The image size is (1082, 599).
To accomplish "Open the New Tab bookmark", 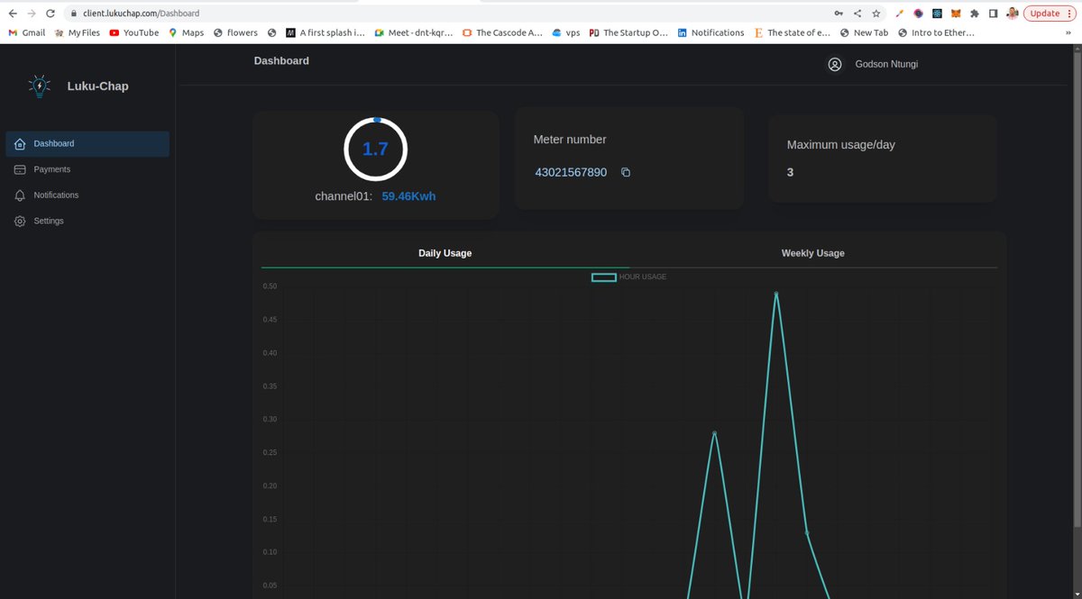I will [864, 32].
